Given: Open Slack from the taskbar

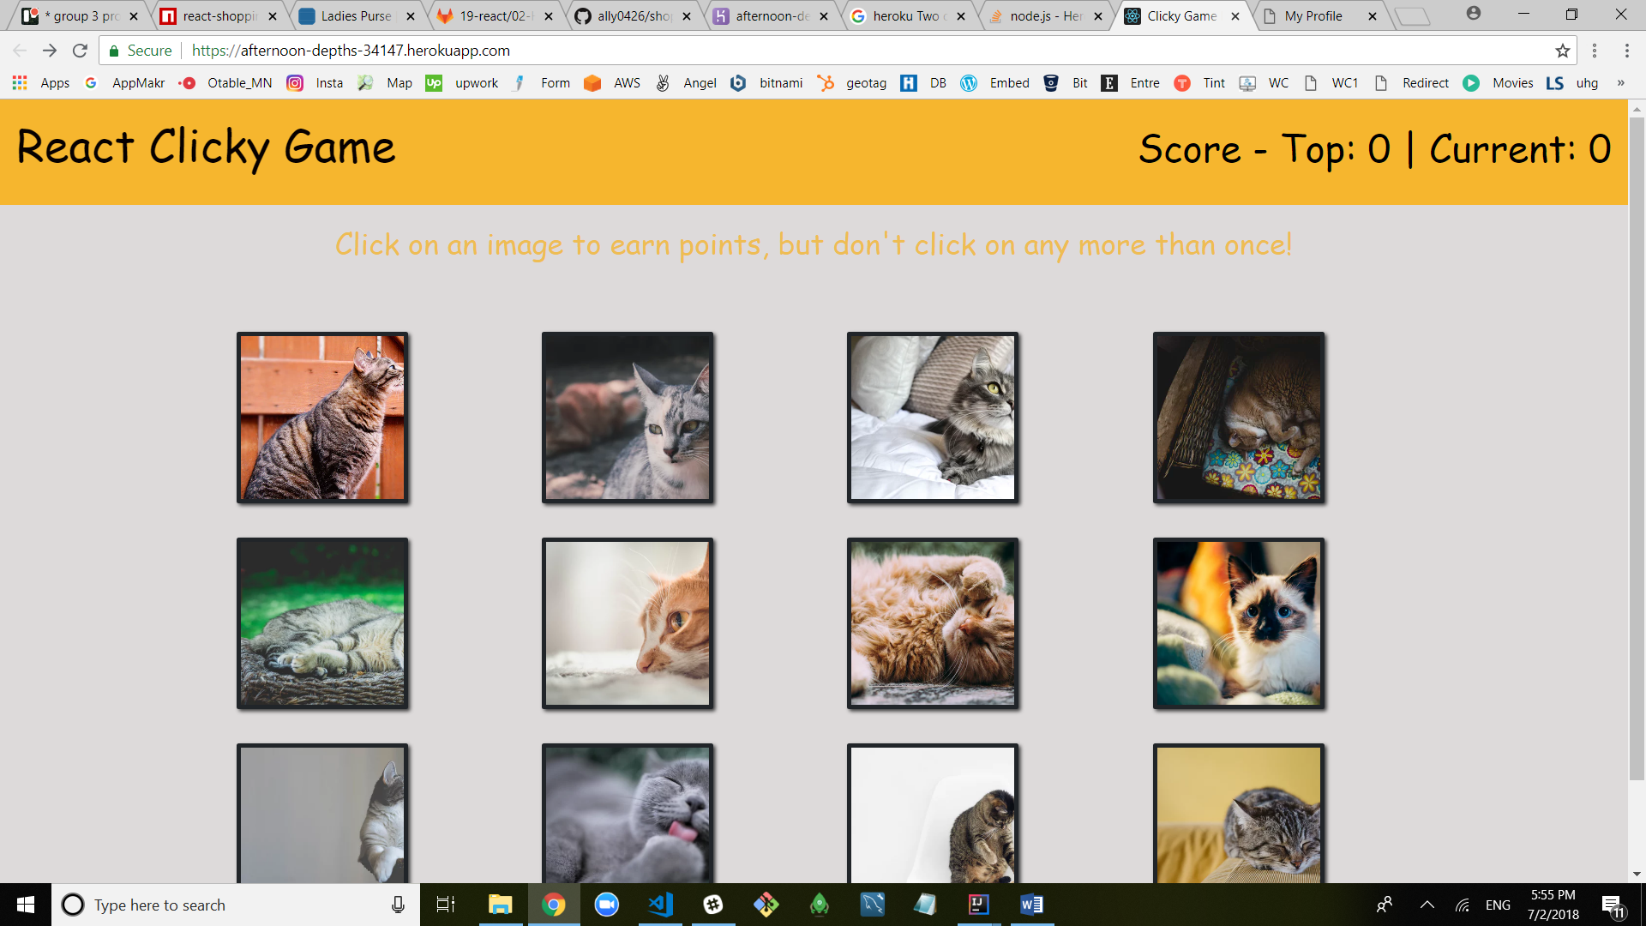Looking at the screenshot, I should click(713, 905).
